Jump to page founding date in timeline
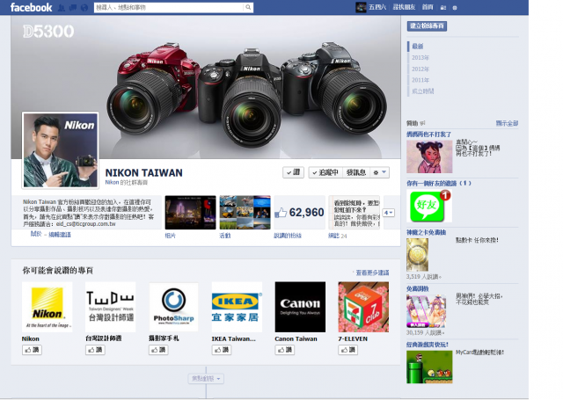563x400 pixels. coord(422,91)
